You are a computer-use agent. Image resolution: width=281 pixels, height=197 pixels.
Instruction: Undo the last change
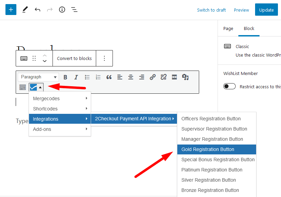37,10
